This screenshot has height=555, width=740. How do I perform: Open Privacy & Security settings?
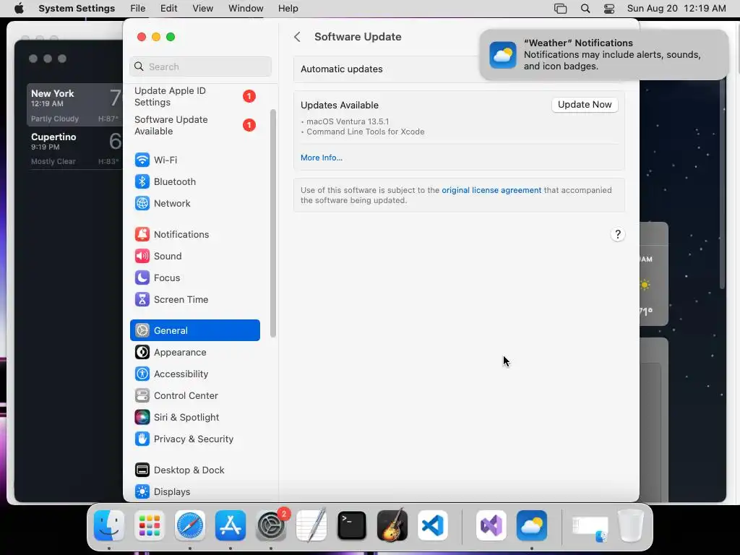[195, 439]
